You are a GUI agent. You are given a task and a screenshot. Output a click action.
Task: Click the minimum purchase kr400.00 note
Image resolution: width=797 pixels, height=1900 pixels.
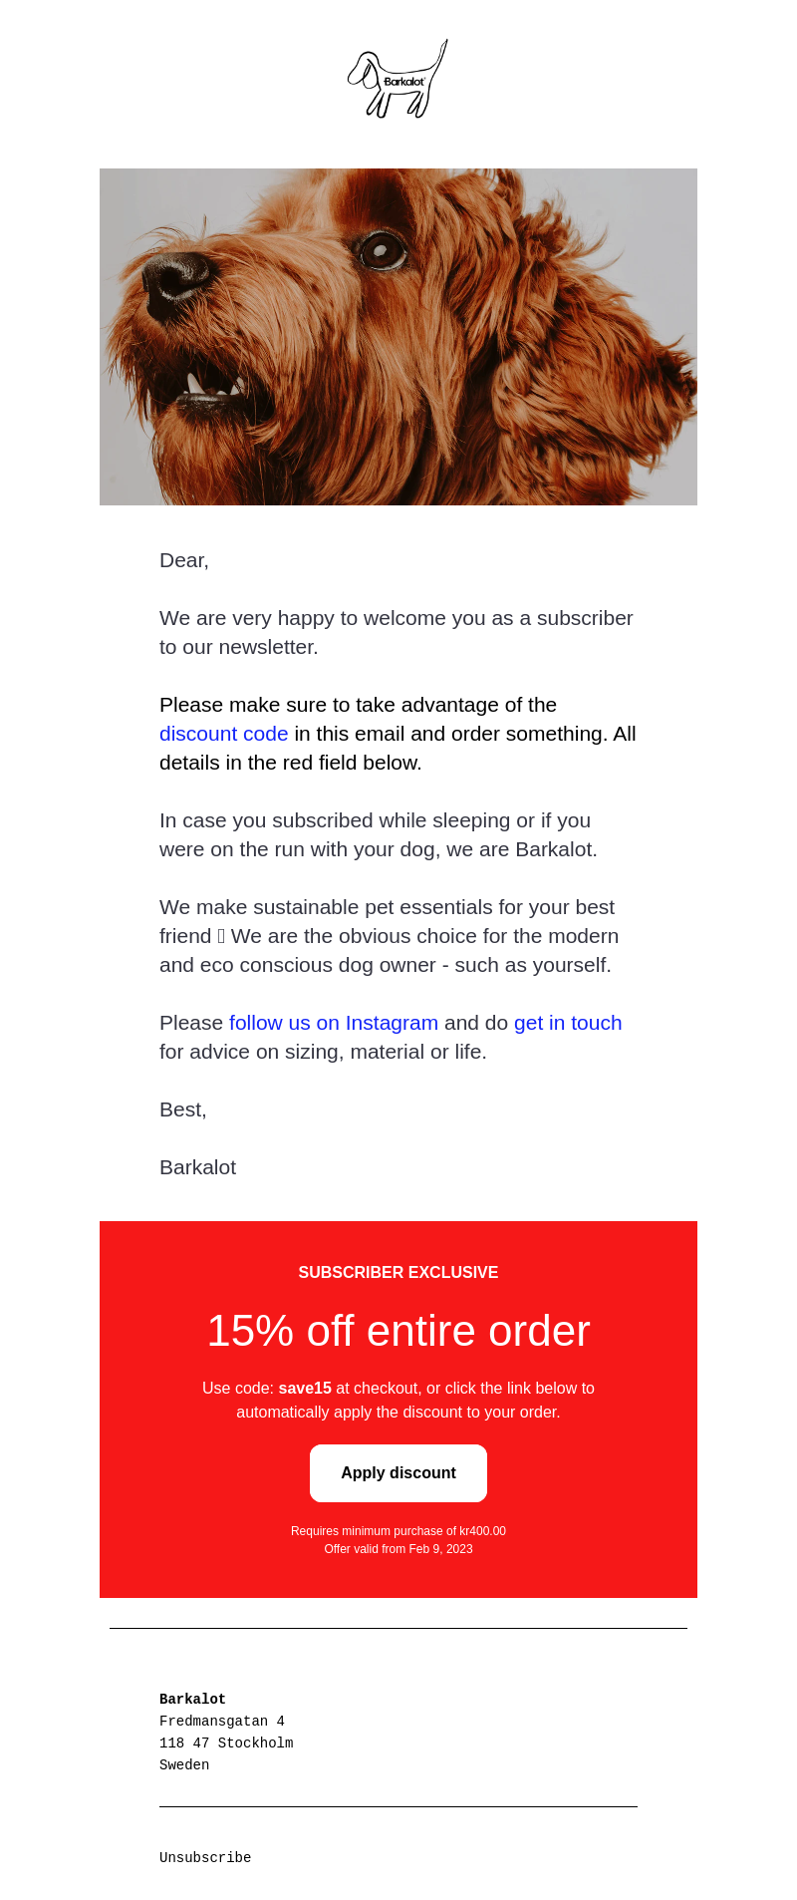point(398,1531)
